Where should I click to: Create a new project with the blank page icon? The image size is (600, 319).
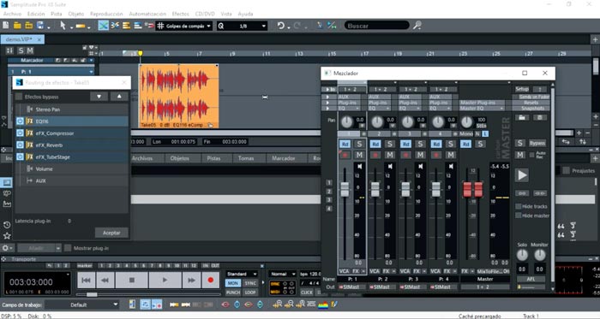(x=6, y=26)
